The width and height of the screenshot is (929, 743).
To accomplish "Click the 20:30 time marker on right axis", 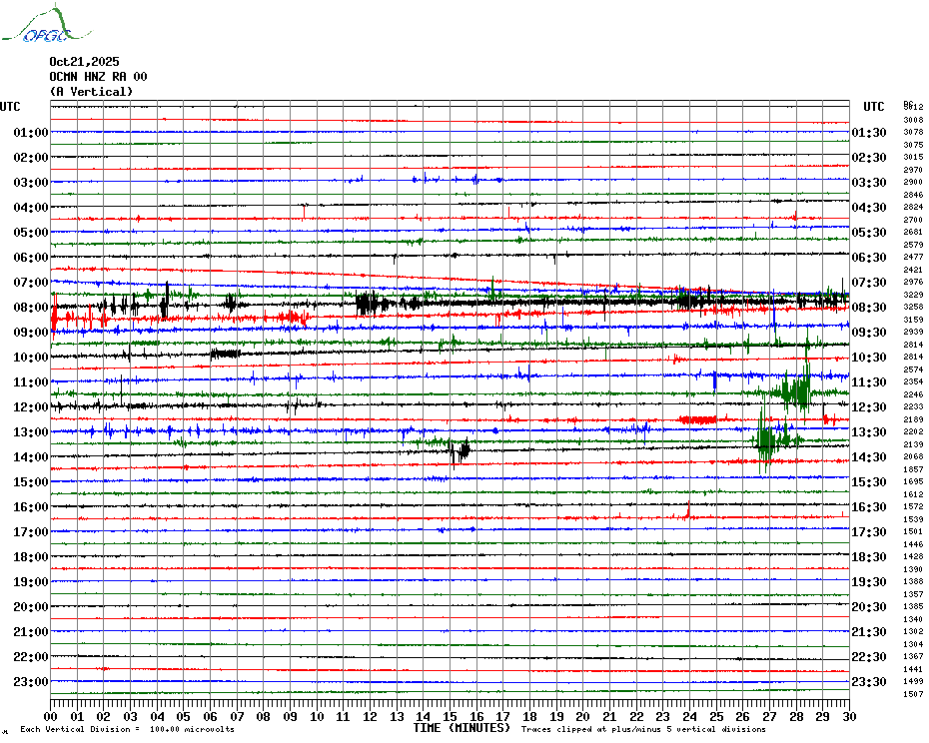I will click(x=869, y=607).
